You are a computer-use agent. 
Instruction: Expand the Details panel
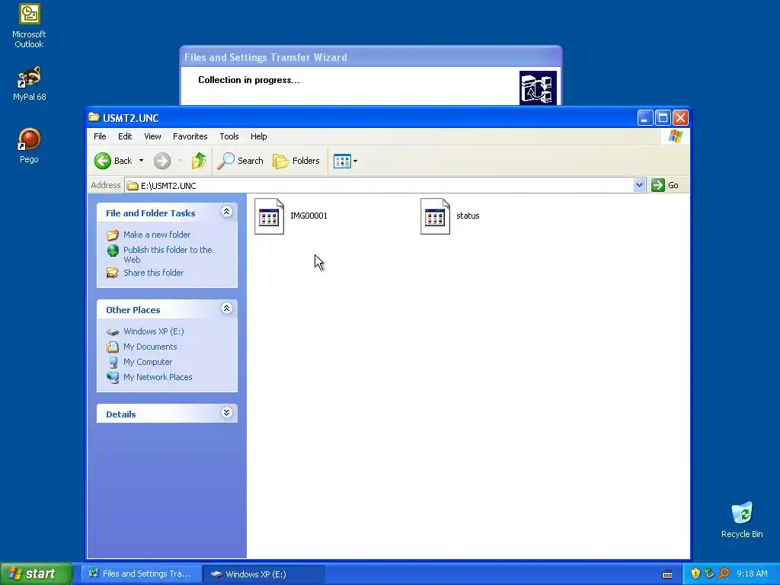click(226, 413)
